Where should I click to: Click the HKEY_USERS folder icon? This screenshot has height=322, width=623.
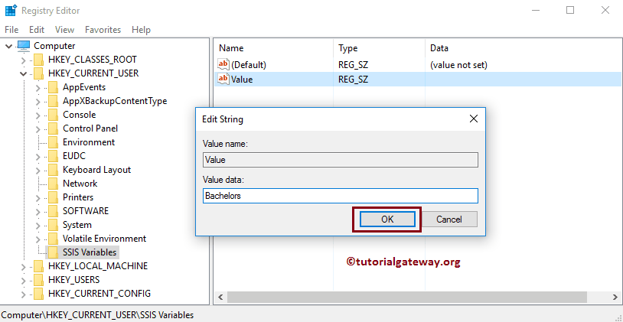38,280
